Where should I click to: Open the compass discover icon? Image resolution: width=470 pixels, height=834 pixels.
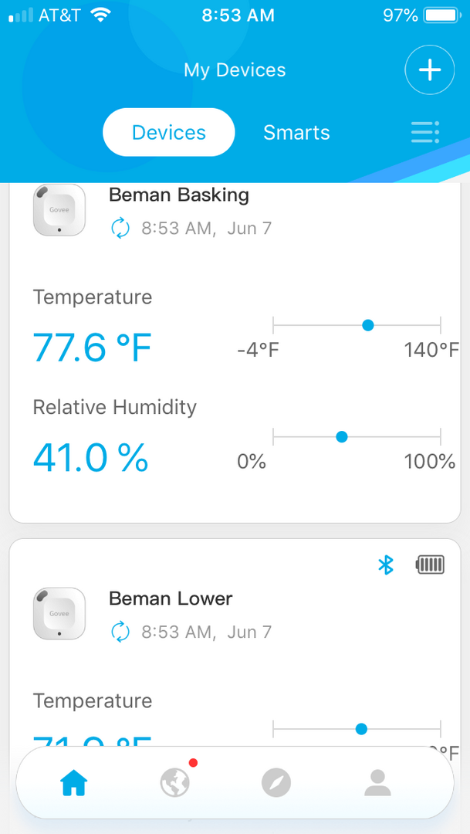tap(276, 784)
